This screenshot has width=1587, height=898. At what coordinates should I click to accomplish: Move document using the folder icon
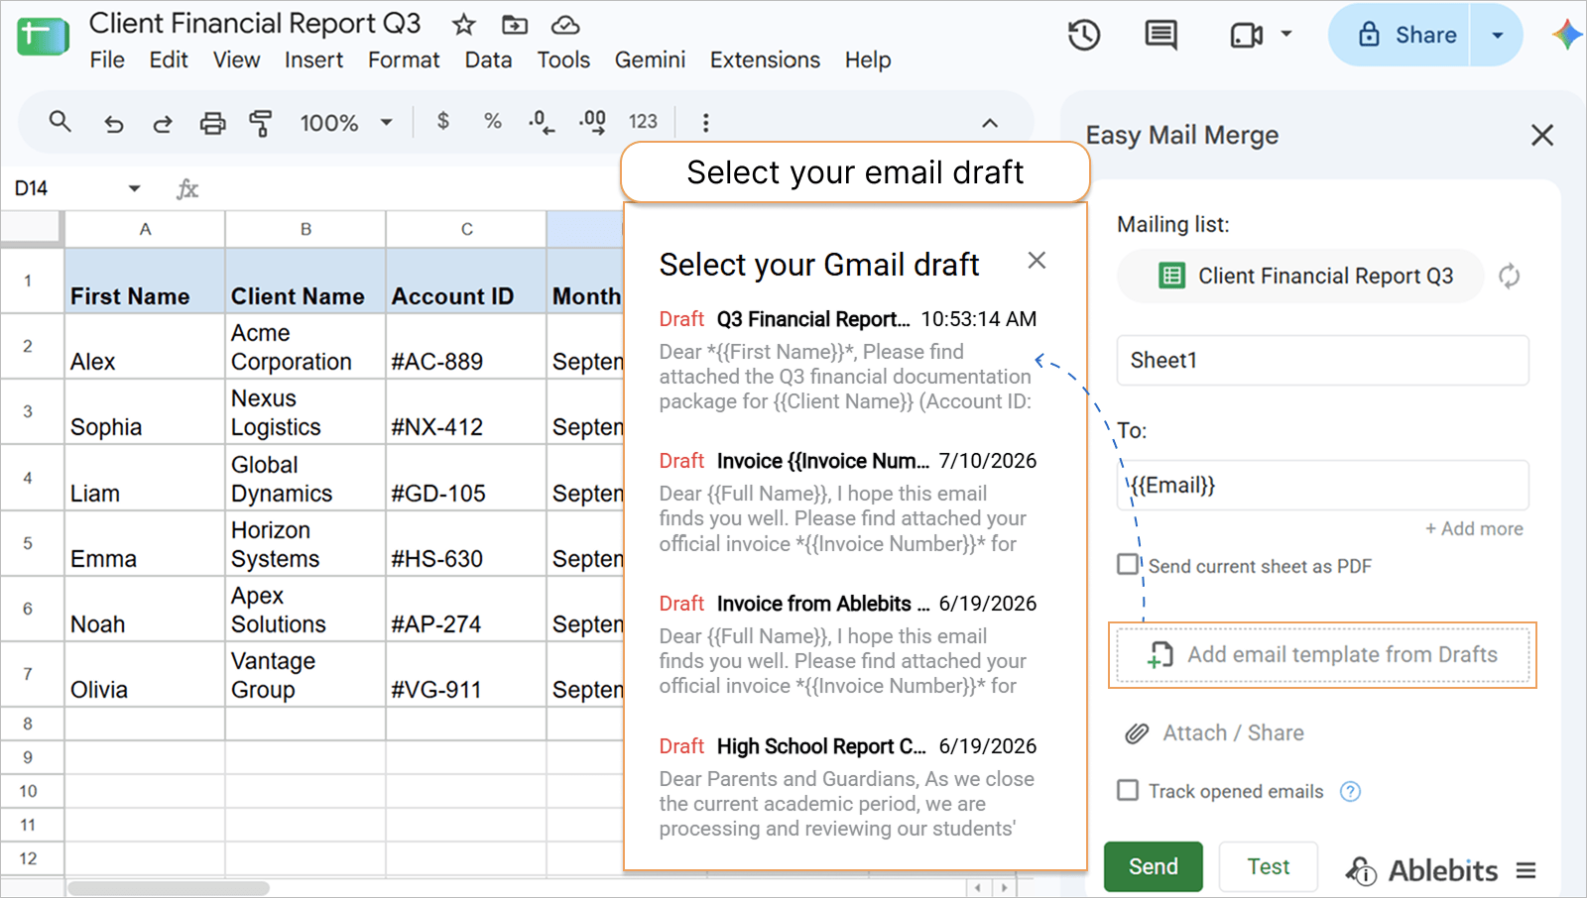[x=514, y=25]
